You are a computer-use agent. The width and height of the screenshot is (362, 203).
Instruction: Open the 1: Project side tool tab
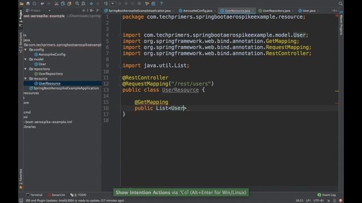[21, 18]
